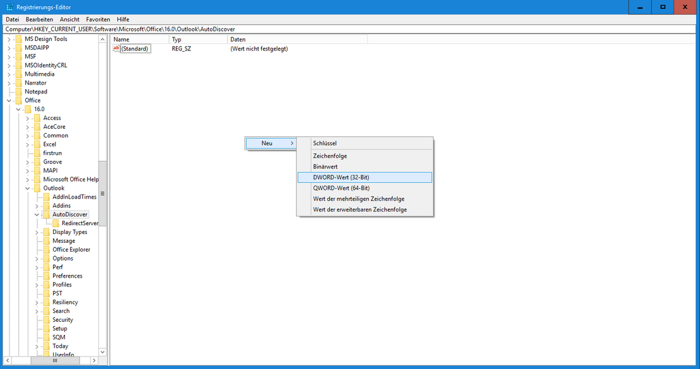700x369 pixels.
Task: Click the Office folder icon
Action: click(x=19, y=100)
